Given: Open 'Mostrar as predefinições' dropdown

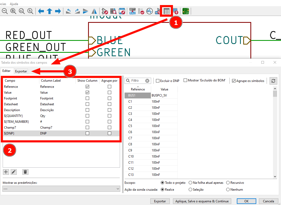Looking at the screenshot, I should coord(61,189).
